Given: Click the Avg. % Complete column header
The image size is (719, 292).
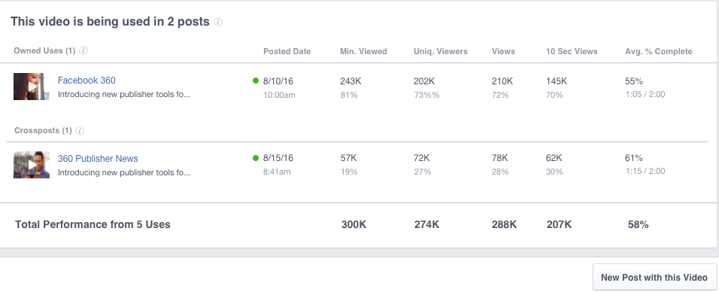Looking at the screenshot, I should (659, 51).
